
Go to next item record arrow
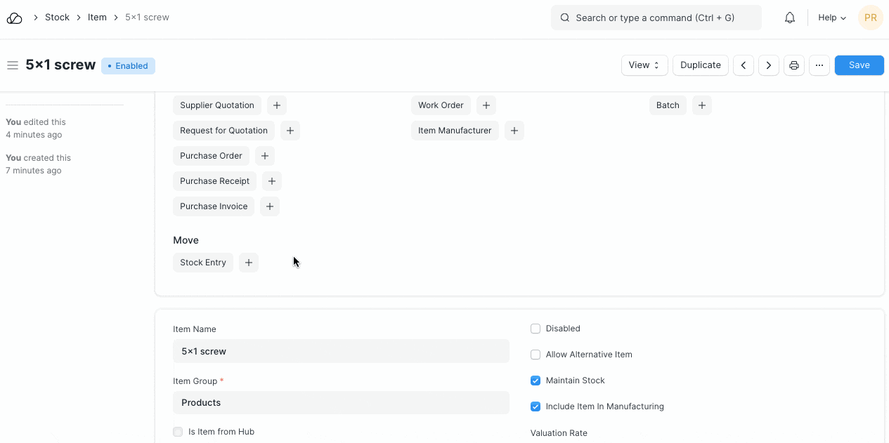(769, 65)
